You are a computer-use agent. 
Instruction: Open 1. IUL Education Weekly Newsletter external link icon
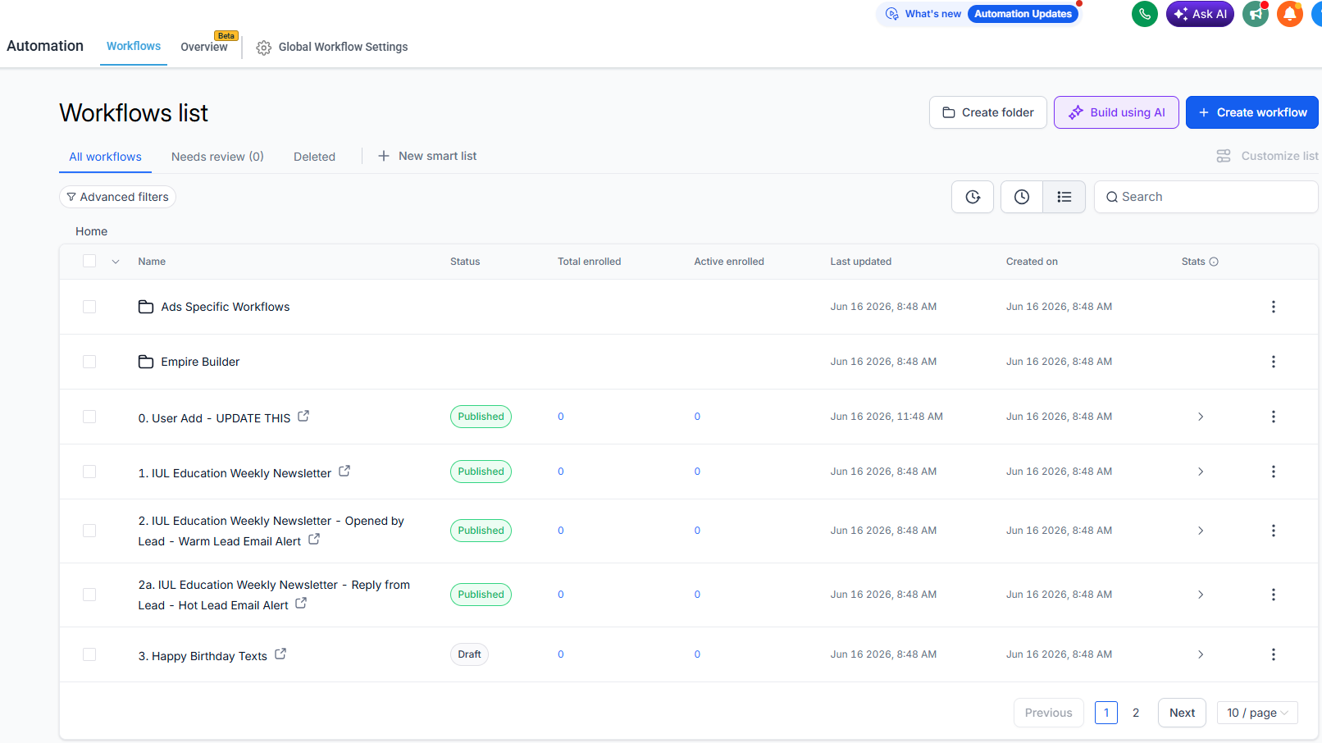coord(344,471)
